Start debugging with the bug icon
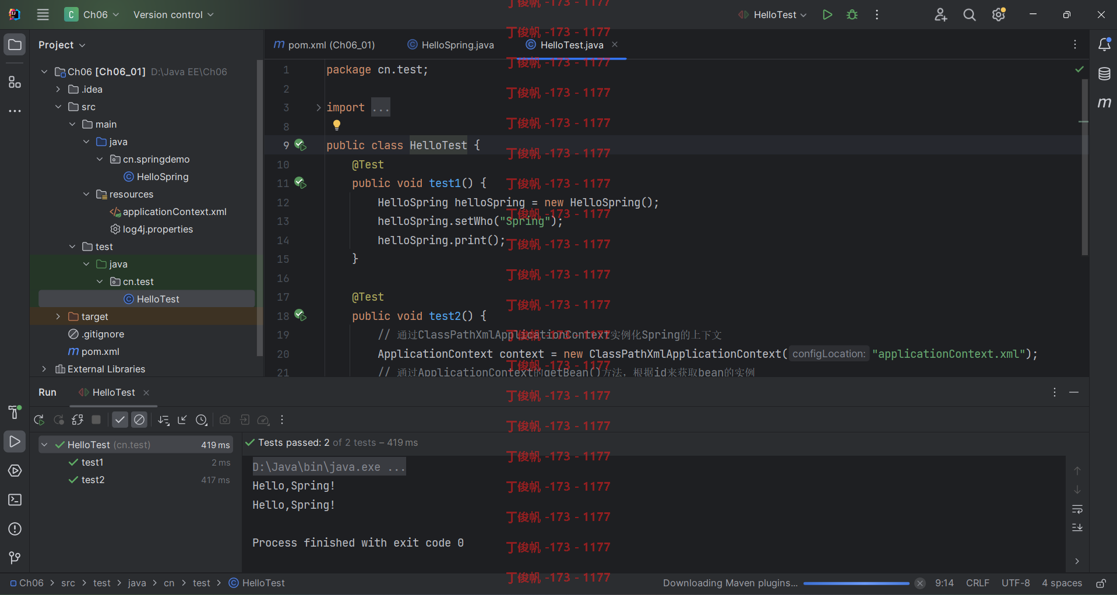Image resolution: width=1117 pixels, height=595 pixels. coord(852,15)
